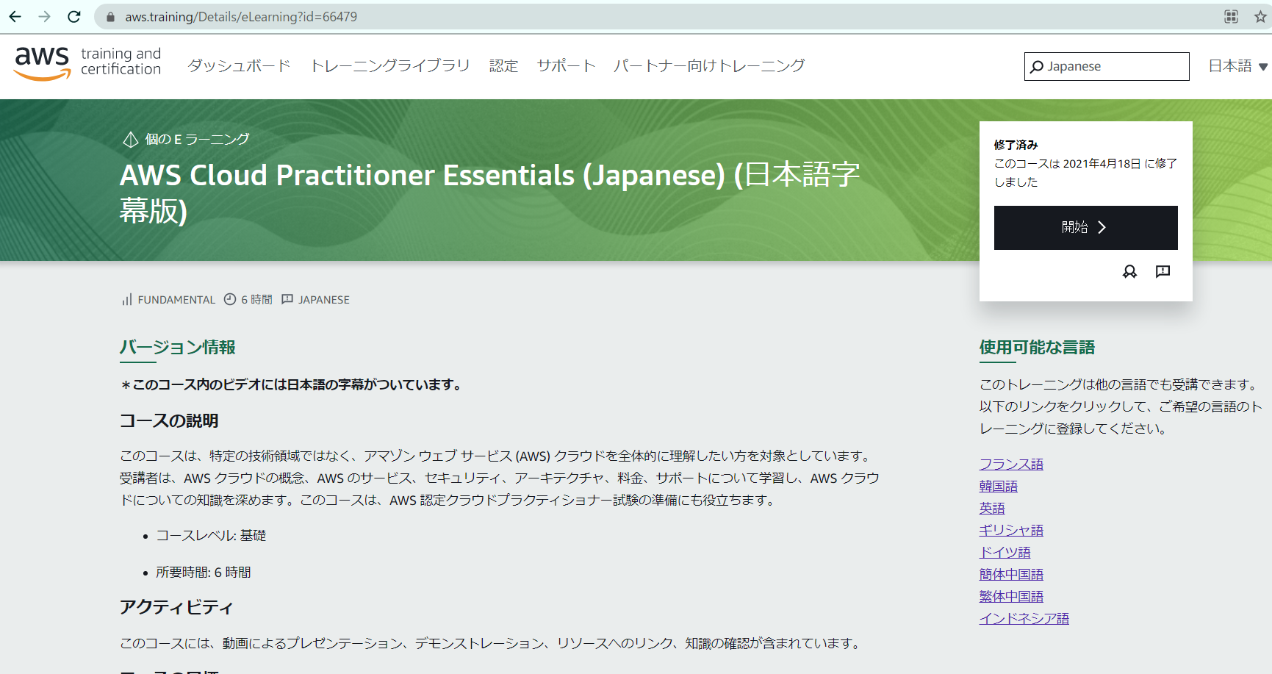Open the インドネシア語 language link
This screenshot has height=674, width=1272.
pos(1024,619)
